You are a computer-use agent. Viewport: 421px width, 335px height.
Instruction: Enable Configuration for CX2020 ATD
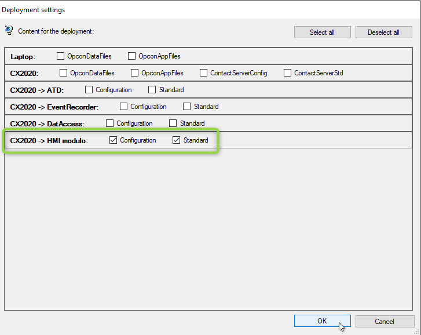pyautogui.click(x=89, y=89)
